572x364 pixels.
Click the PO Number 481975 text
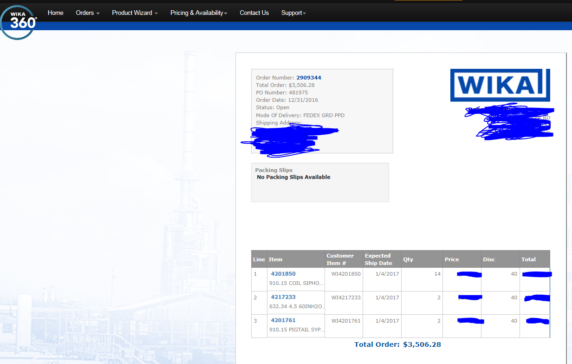pos(282,93)
